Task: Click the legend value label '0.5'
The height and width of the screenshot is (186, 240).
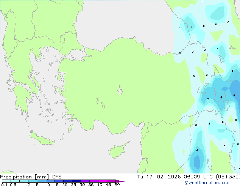Action: coord(13,184)
